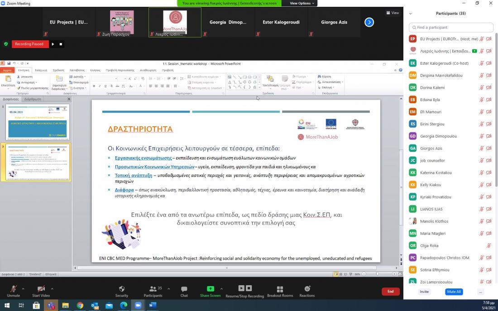This screenshot has height=311, width=498.
Task: Resume the paused recording with the play icon
Action: click(x=53, y=44)
